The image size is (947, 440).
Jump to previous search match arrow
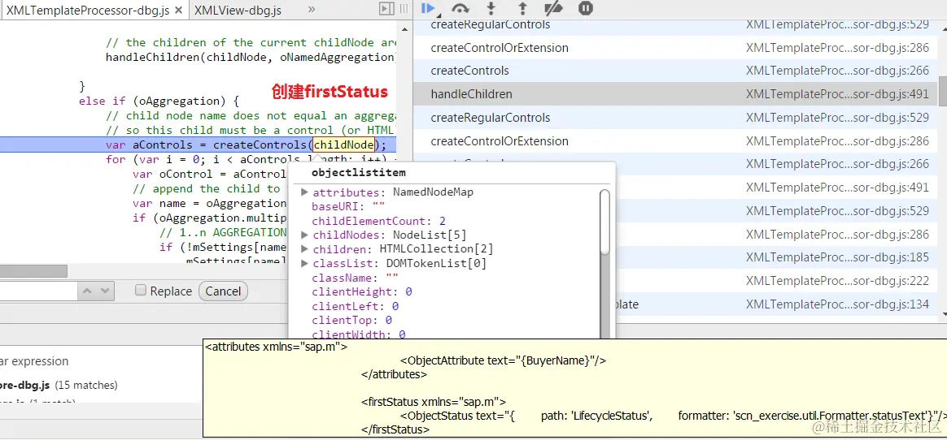(x=88, y=291)
